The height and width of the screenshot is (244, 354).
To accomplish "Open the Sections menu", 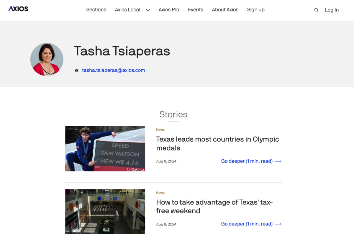I will (96, 10).
